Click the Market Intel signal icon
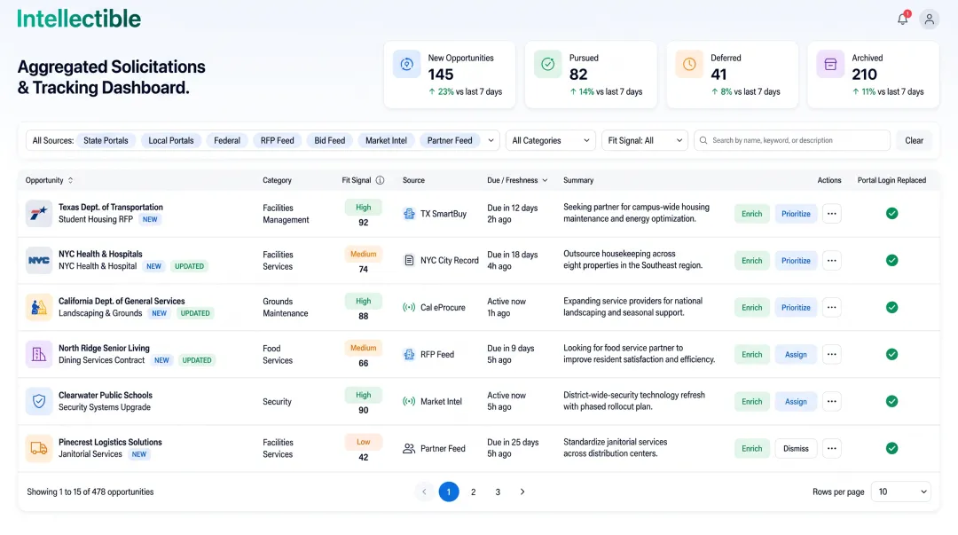Image resolution: width=958 pixels, height=535 pixels. coord(409,402)
